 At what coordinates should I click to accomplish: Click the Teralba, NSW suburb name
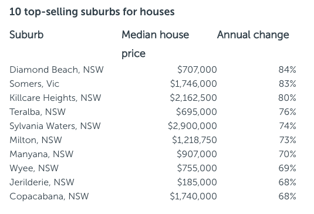(38, 112)
